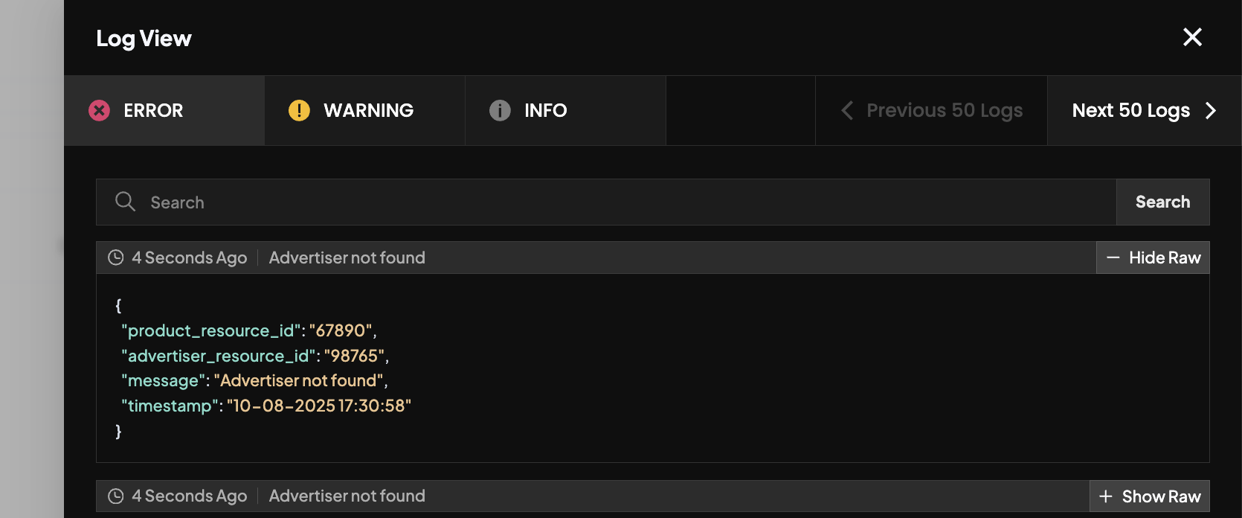Click the clock icon on collapsed log entry
This screenshot has width=1242, height=518.
click(x=116, y=496)
